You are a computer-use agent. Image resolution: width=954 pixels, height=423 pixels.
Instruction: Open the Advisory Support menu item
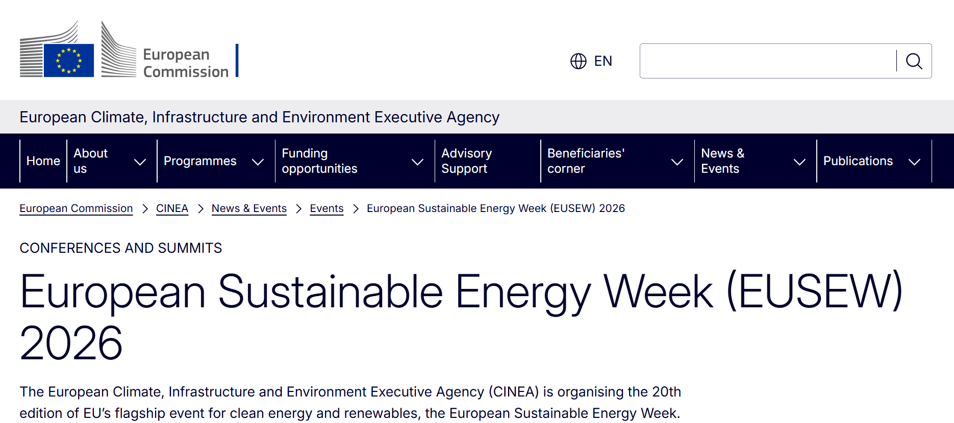click(x=466, y=161)
